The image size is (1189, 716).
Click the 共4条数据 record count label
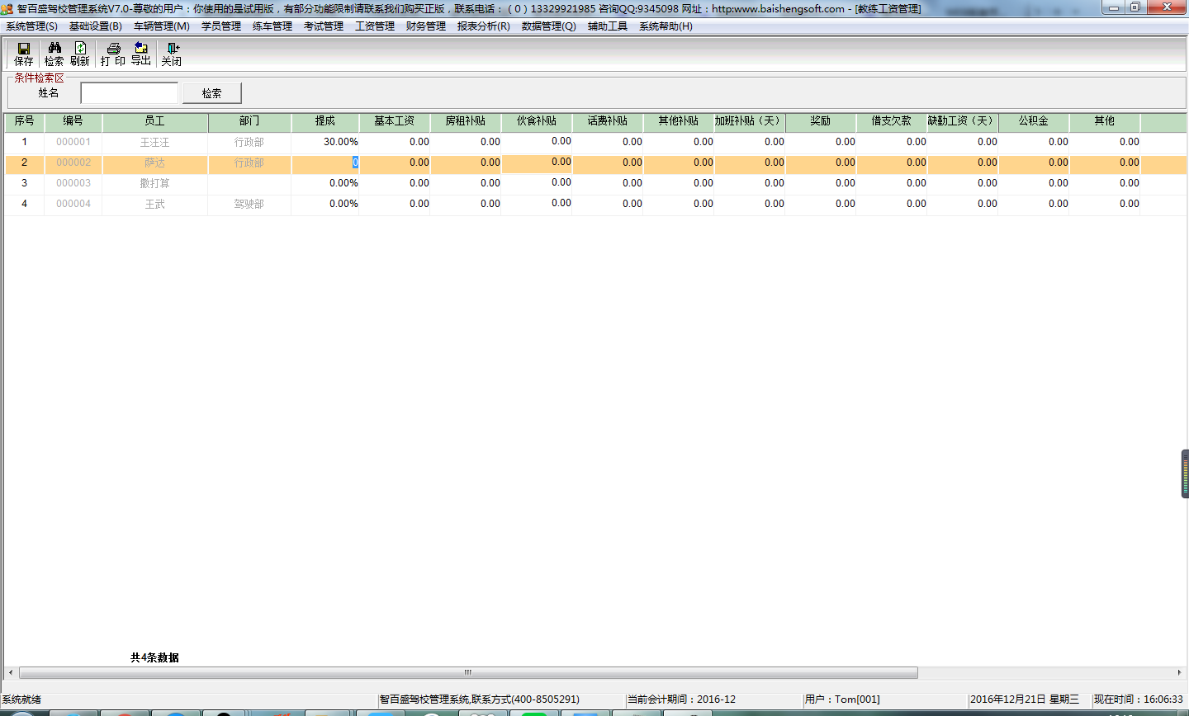coord(154,657)
